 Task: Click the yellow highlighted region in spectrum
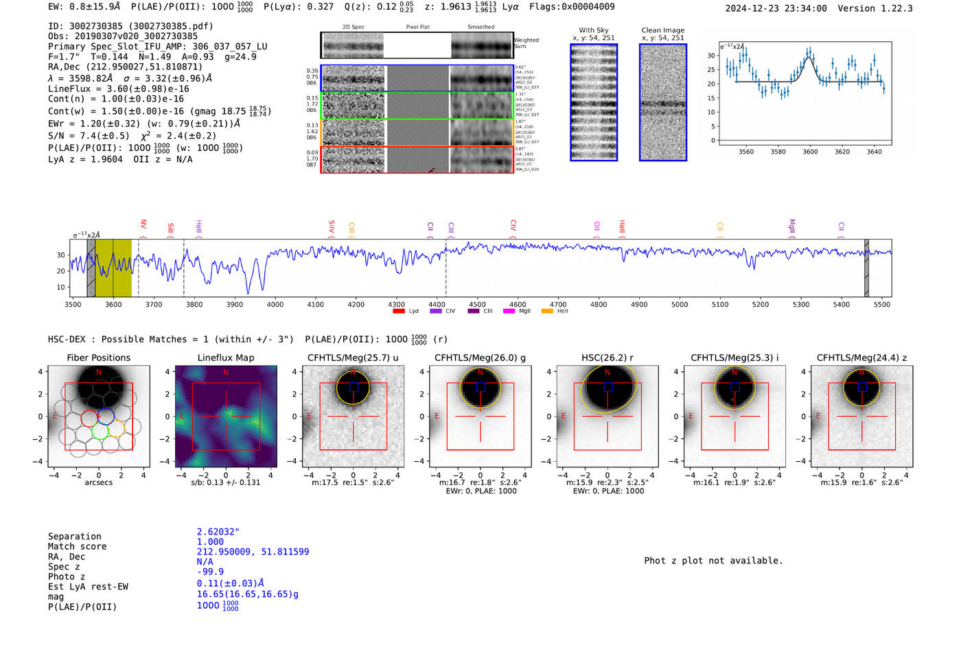113,268
